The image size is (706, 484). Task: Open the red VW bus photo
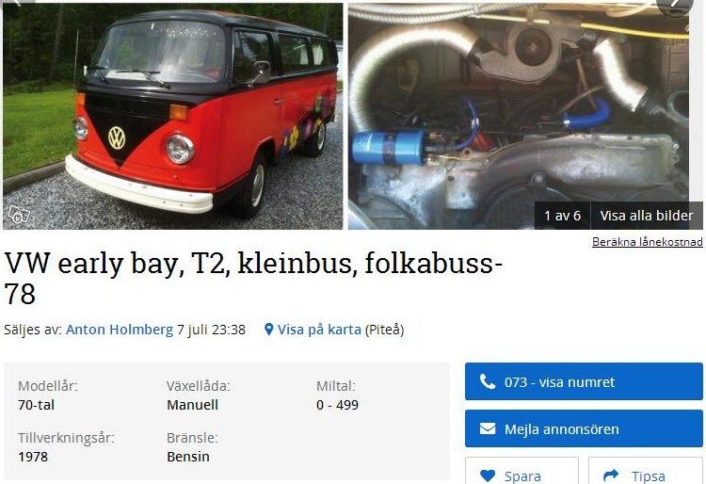pyautogui.click(x=172, y=116)
